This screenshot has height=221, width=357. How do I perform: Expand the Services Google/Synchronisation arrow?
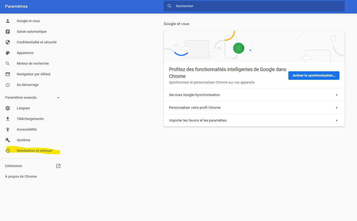pos(337,95)
